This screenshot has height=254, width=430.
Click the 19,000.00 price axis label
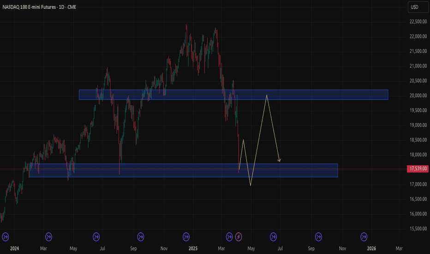point(418,126)
